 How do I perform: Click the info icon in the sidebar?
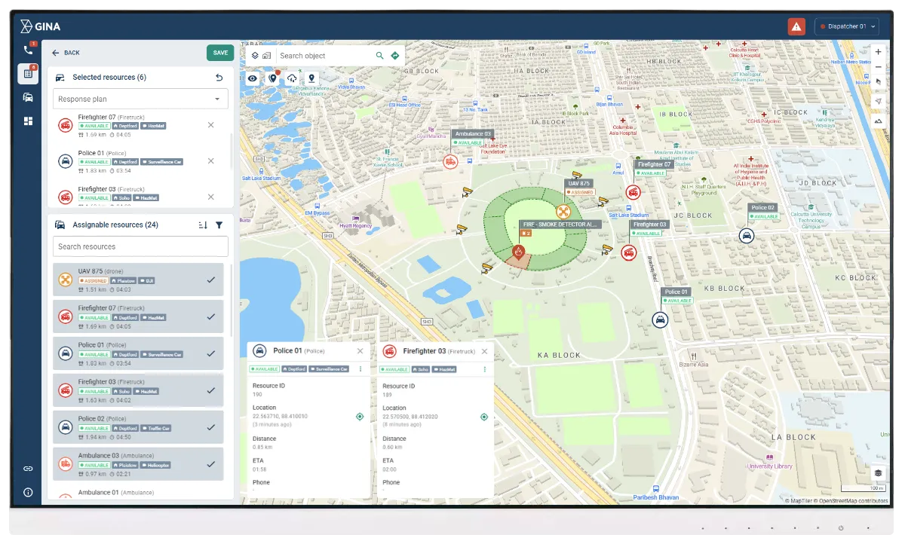point(28,492)
